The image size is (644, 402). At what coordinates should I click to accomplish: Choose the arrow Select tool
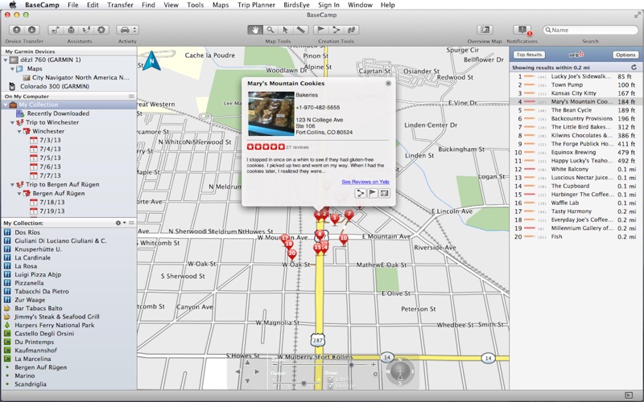click(x=285, y=30)
